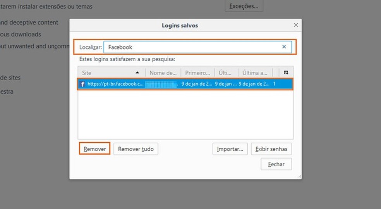Show passwords with Exibir senhas

pyautogui.click(x=271, y=149)
